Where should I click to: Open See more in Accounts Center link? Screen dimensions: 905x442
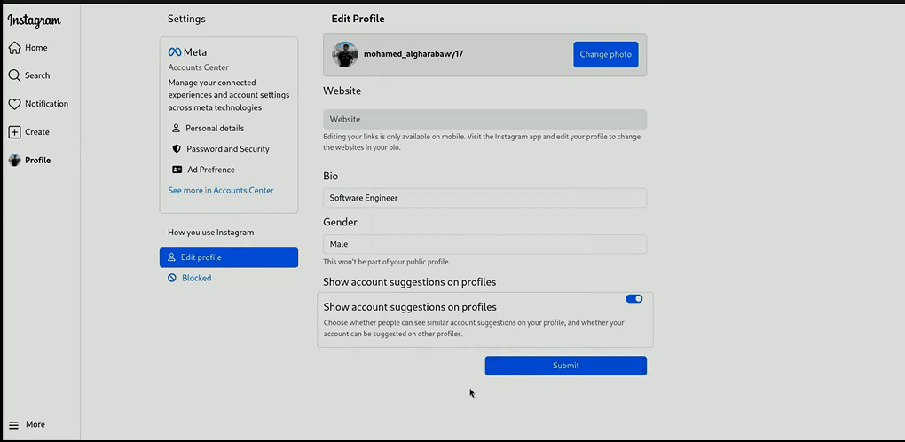[220, 191]
